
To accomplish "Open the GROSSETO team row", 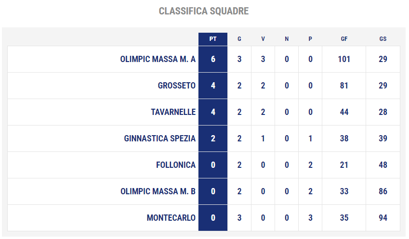I will point(203,86).
